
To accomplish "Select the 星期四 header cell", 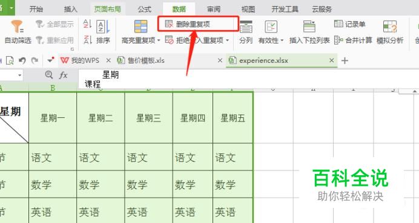I will point(193,118).
